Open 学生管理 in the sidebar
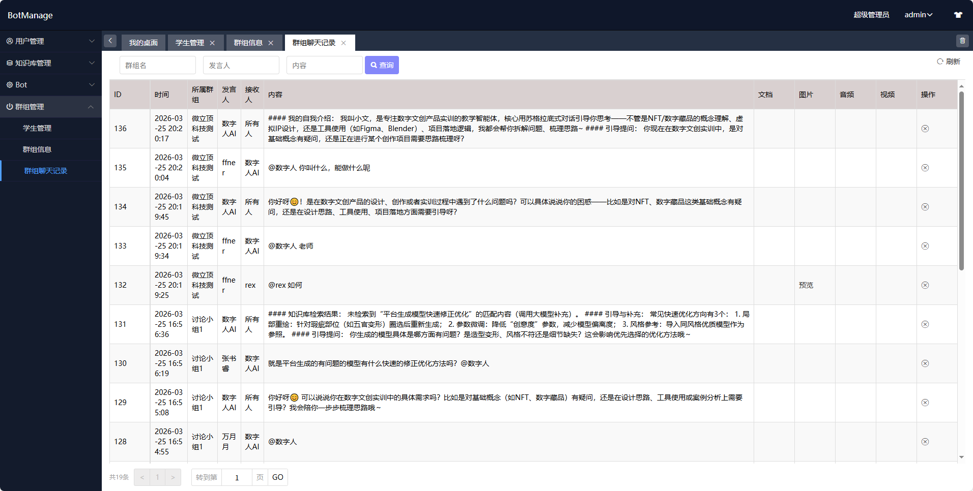 point(37,128)
